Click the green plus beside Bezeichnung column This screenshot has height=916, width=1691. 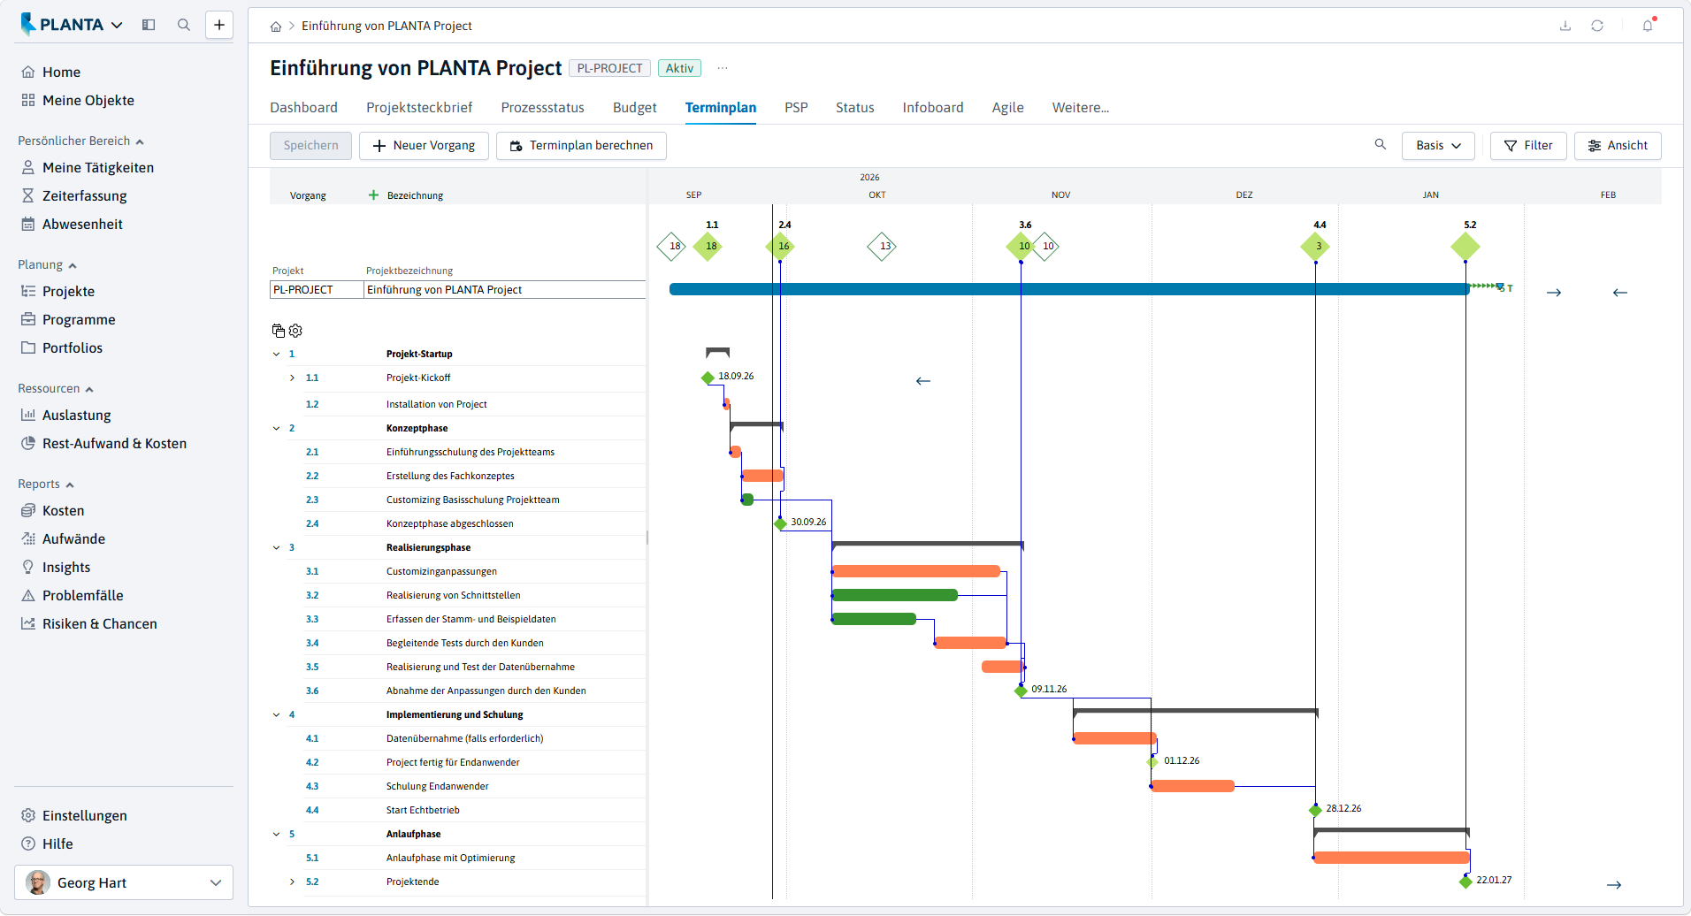tap(373, 195)
